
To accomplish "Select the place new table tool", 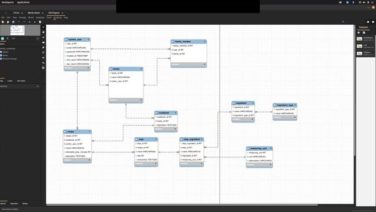I will pos(43,58).
